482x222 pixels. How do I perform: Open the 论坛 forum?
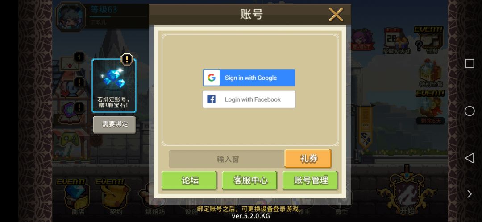[189, 180]
